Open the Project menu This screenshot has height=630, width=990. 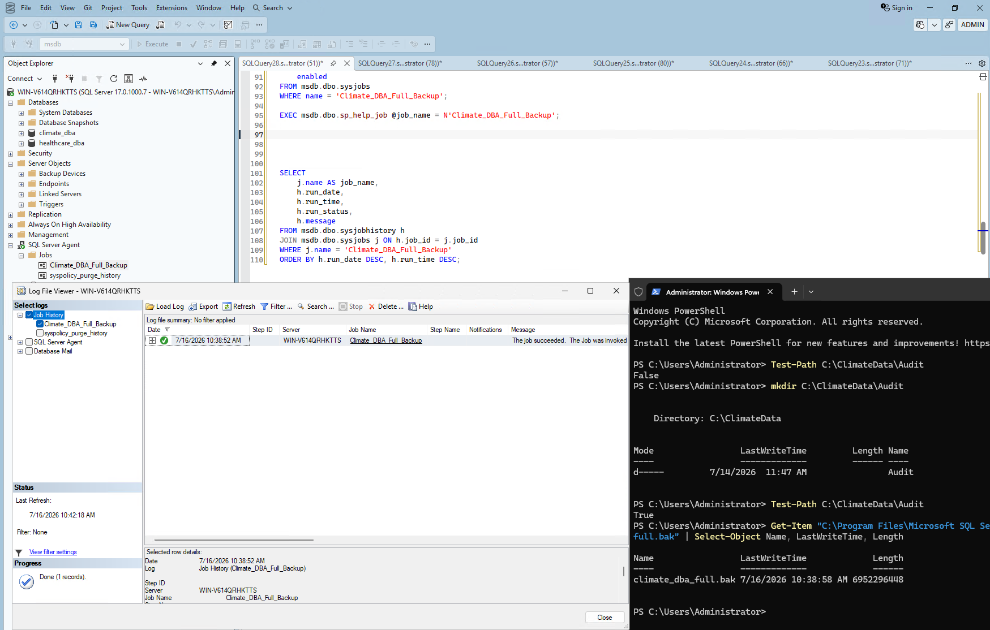click(x=112, y=8)
